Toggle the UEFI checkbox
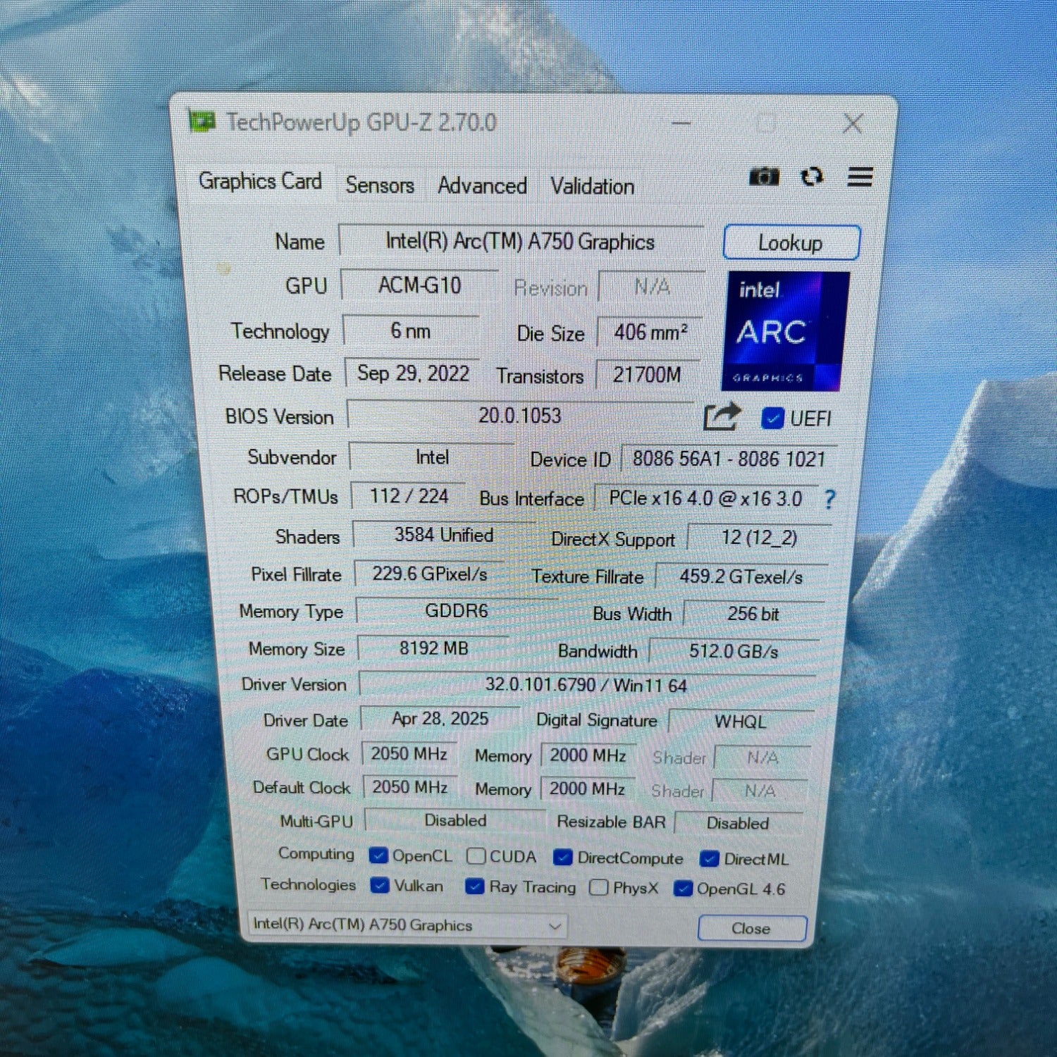1057x1057 pixels. (x=772, y=418)
